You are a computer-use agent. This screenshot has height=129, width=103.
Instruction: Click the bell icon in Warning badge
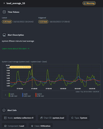[85, 3]
